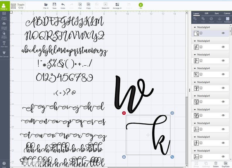Click the Toggle Grid button
The height and width of the screenshot is (168, 232).
[18, 6]
